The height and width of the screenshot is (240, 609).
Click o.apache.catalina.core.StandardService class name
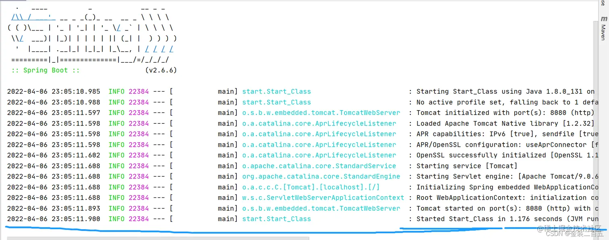(x=319, y=166)
